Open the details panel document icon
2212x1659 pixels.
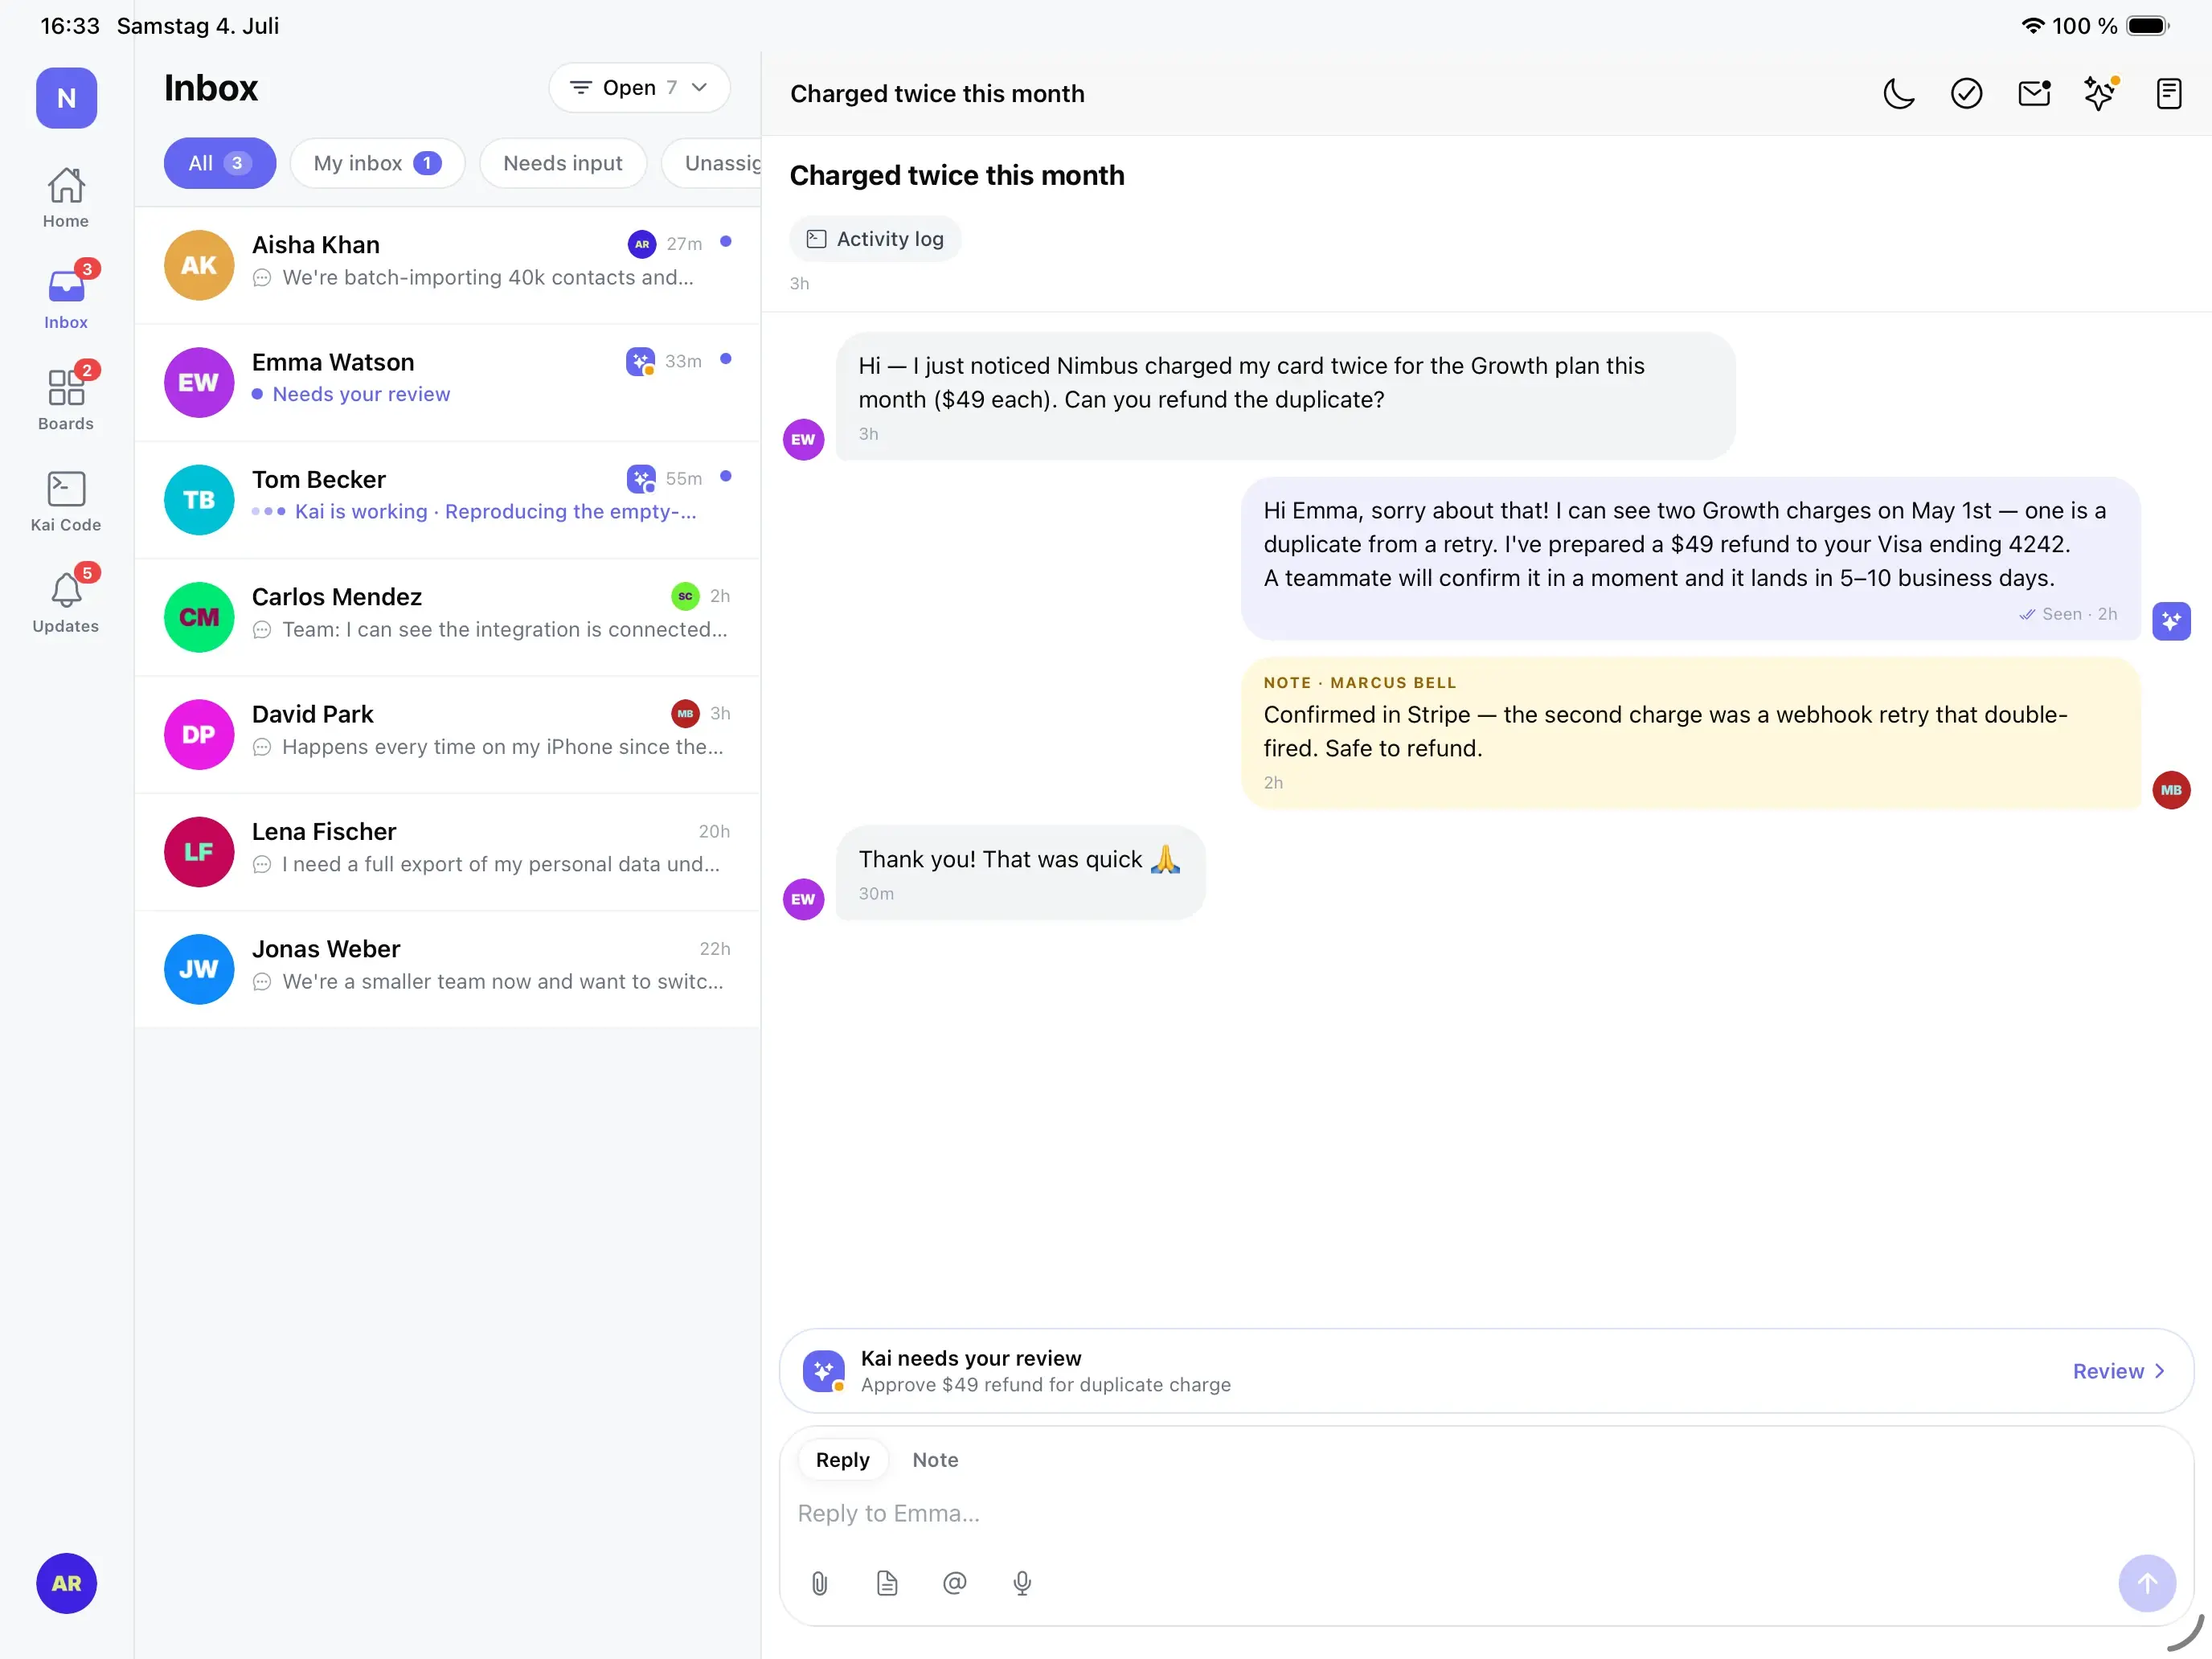point(2168,94)
